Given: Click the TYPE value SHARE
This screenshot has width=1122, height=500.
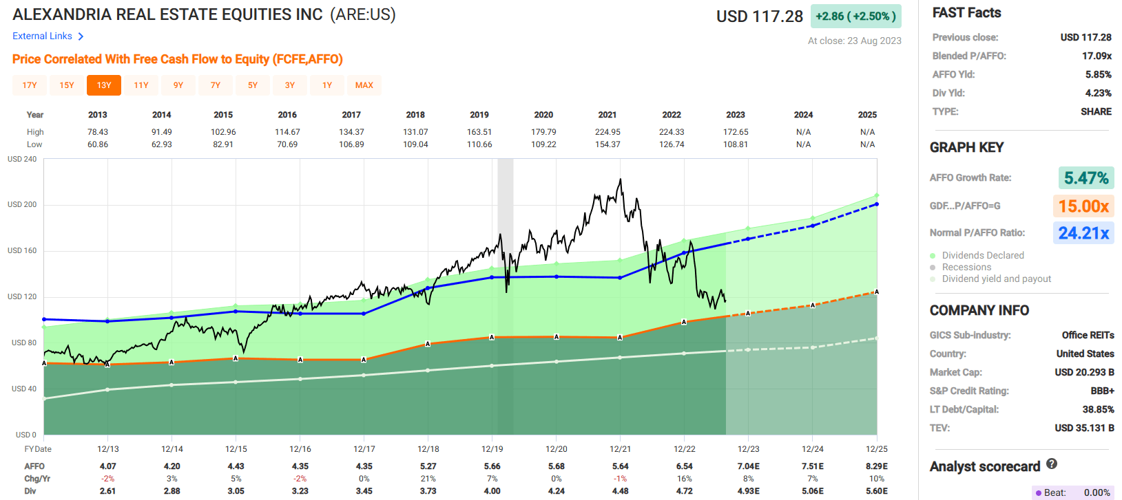Looking at the screenshot, I should tap(1096, 111).
